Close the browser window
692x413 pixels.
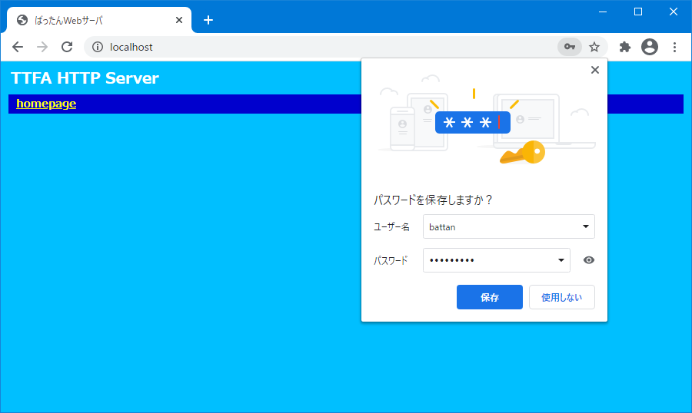(674, 12)
